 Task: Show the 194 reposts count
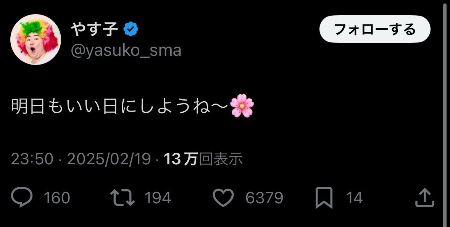pyautogui.click(x=158, y=198)
